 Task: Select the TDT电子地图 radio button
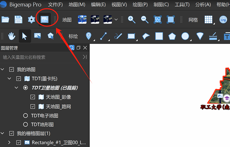click(x=25, y=115)
